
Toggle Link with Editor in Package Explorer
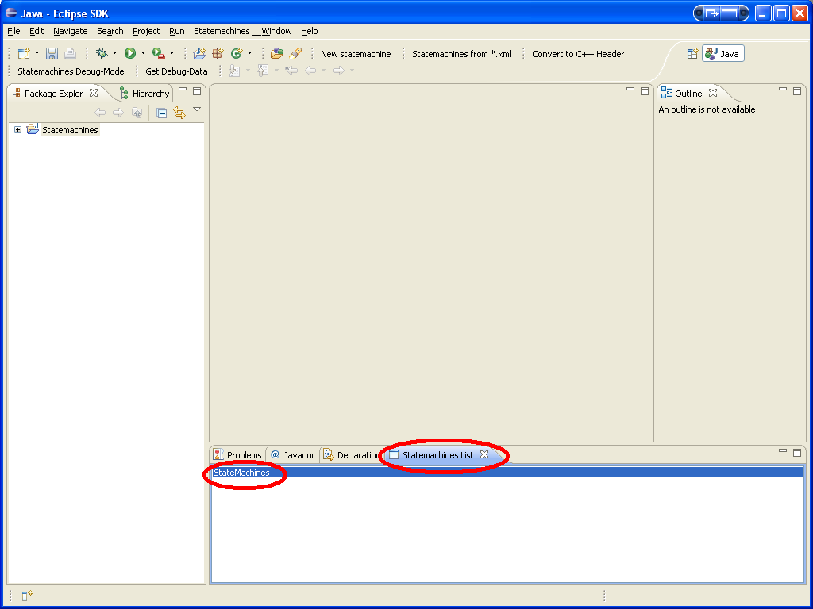pyautogui.click(x=179, y=113)
